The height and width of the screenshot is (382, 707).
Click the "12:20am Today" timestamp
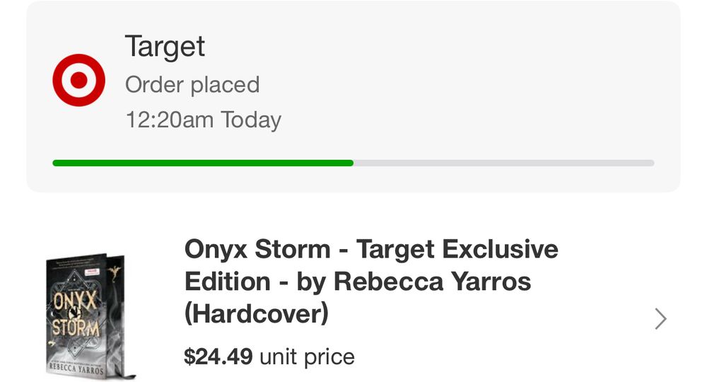203,120
